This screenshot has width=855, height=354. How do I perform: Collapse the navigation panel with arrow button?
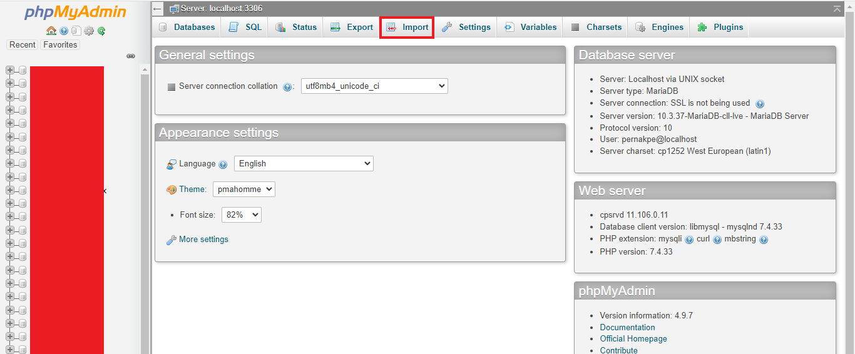tap(158, 9)
